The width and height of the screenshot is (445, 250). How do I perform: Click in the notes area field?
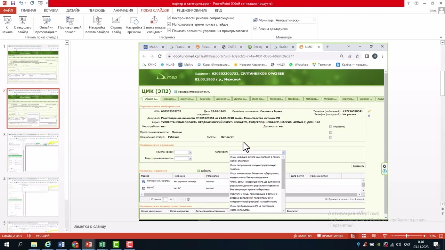pos(256,226)
